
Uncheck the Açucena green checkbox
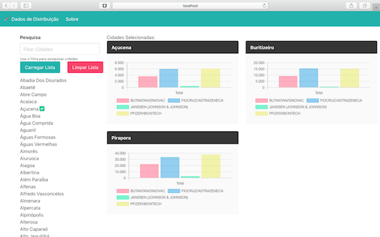pos(42,109)
